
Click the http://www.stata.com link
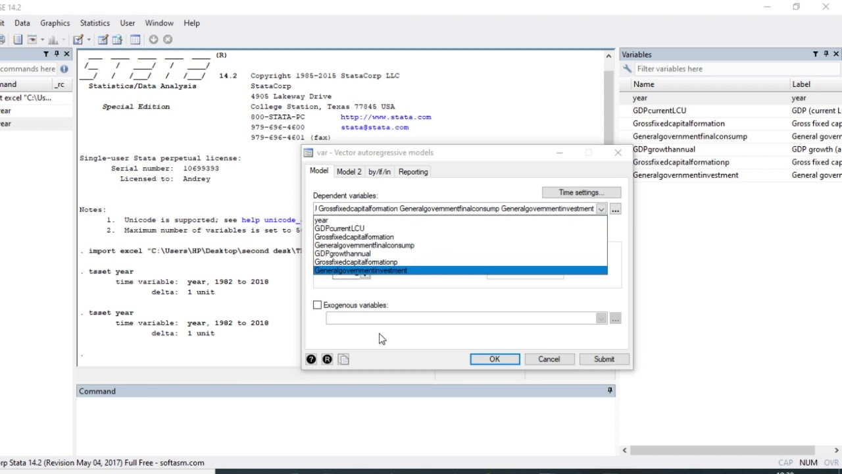386,117
